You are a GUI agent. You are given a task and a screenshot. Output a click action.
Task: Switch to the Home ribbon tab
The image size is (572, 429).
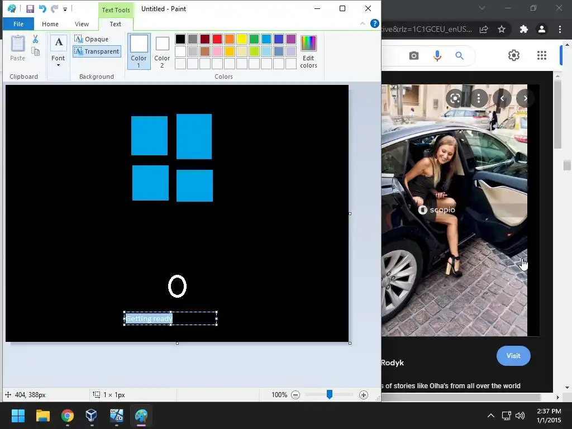[50, 24]
